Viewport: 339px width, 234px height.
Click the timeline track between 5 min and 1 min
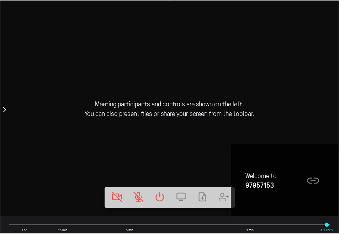[x=190, y=225]
